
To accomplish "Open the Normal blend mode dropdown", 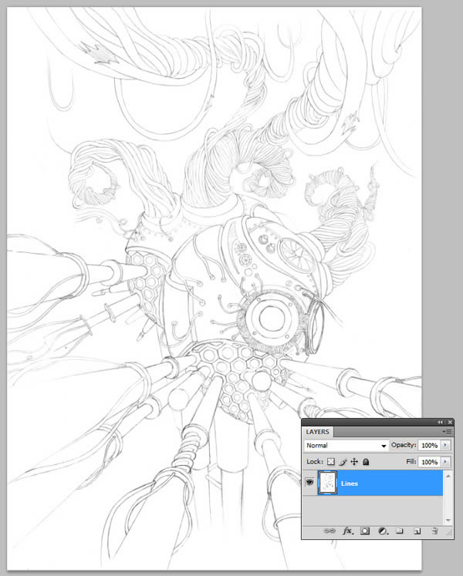I will point(346,445).
